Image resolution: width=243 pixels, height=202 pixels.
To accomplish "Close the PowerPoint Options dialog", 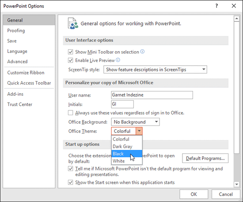I will coord(234,6).
